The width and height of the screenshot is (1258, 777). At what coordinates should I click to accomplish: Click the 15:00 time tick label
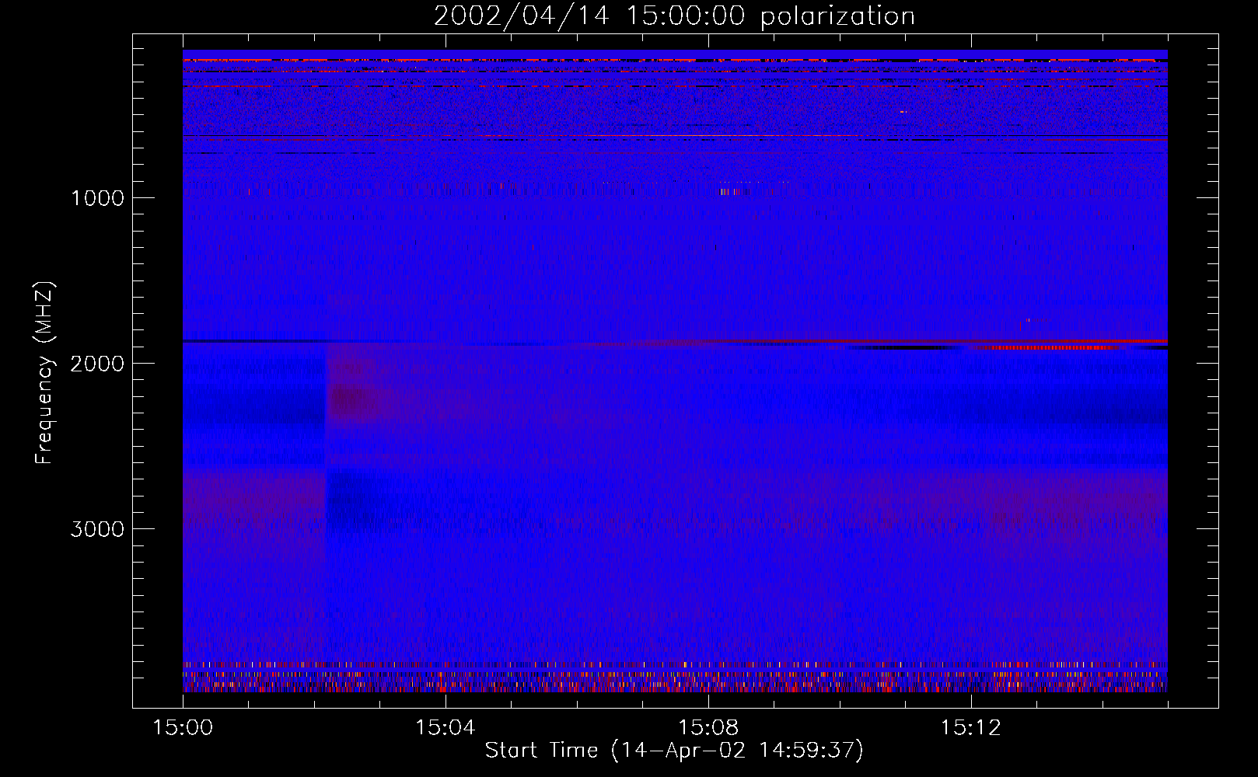pyautogui.click(x=183, y=728)
